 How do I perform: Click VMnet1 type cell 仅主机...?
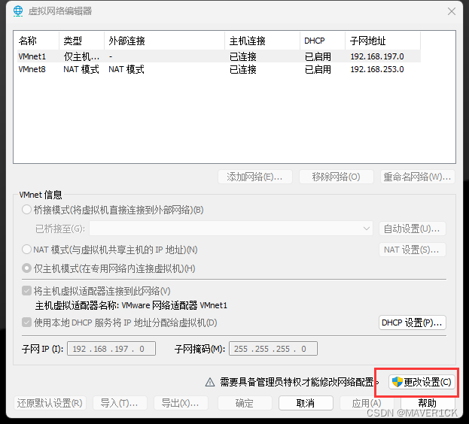pyautogui.click(x=81, y=56)
